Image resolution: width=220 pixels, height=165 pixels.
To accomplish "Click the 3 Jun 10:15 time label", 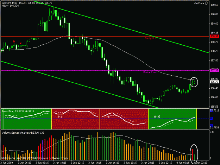I will pos(60,163).
